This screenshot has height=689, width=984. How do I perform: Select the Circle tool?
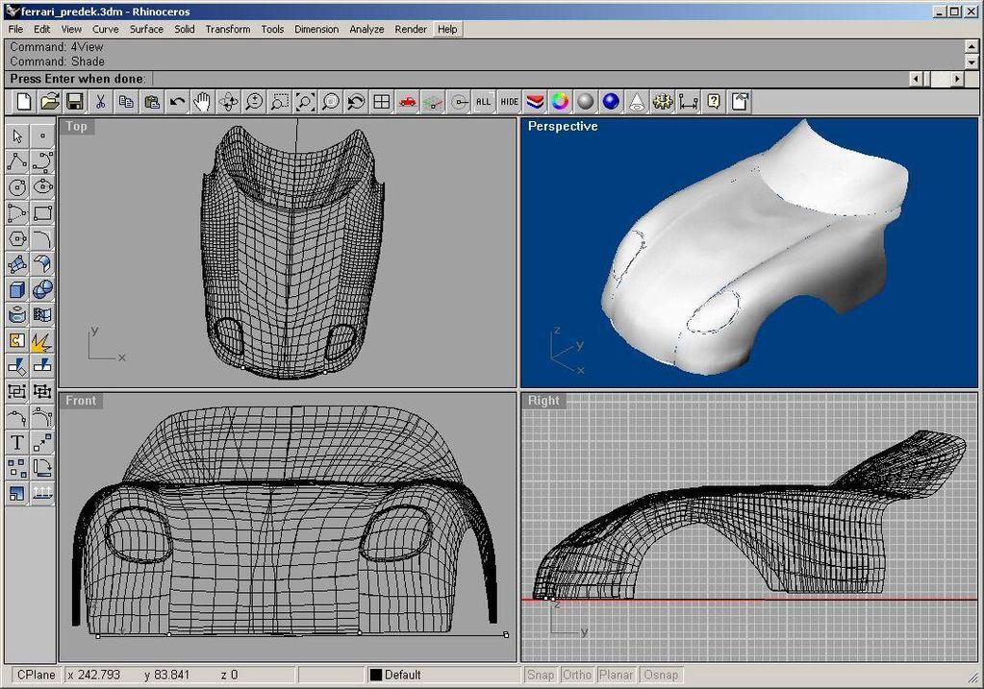coord(17,187)
